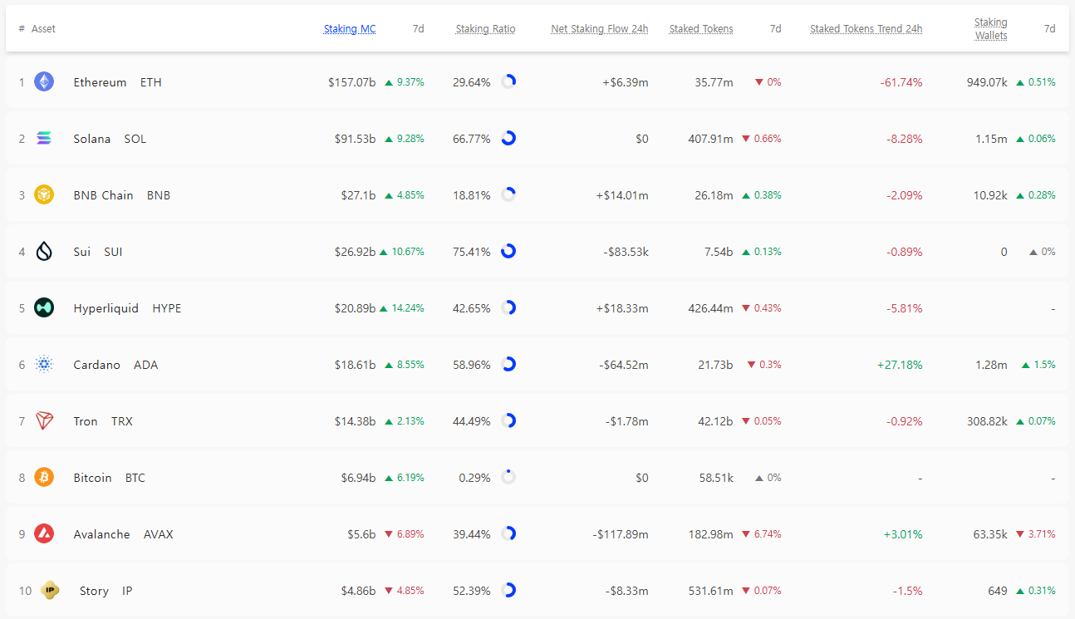Click Solana's staking ratio progress ring
The image size is (1075, 619).
tap(508, 138)
